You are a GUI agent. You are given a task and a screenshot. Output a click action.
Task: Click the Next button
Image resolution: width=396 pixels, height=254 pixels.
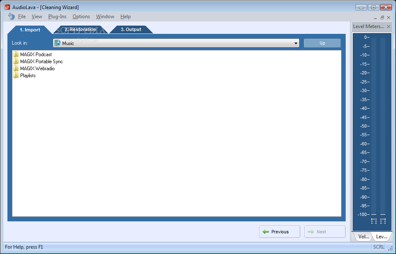tap(325, 232)
